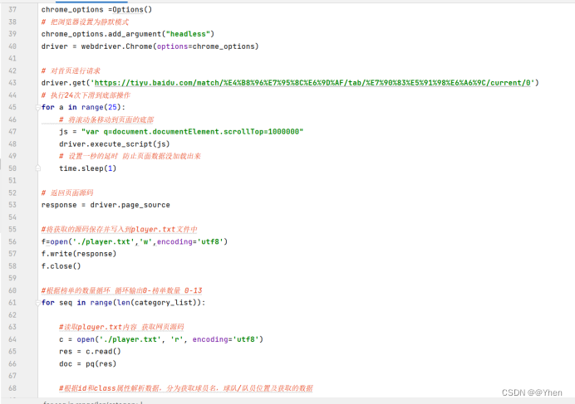
Task: Click line number 68 in the gutter
Action: (x=12, y=388)
